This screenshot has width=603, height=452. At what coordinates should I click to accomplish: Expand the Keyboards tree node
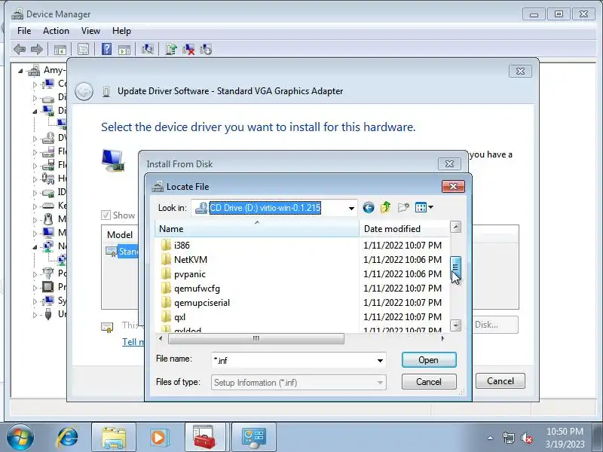[35, 206]
